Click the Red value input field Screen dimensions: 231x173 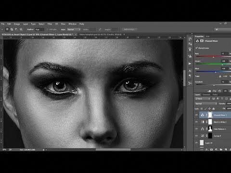[x=224, y=54]
